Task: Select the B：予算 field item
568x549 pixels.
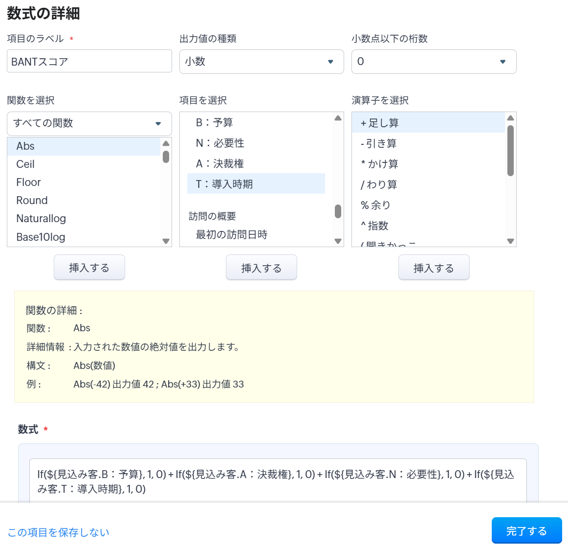Action: point(214,123)
